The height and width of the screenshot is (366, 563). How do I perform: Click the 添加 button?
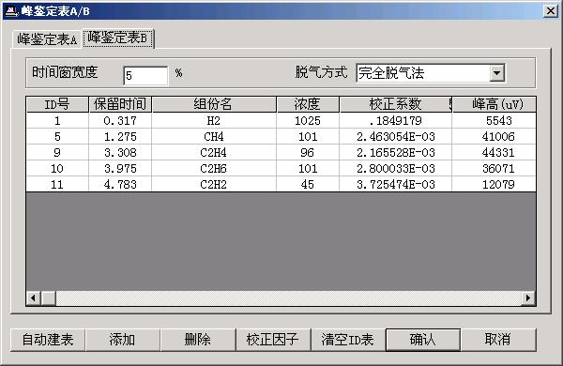[122, 340]
